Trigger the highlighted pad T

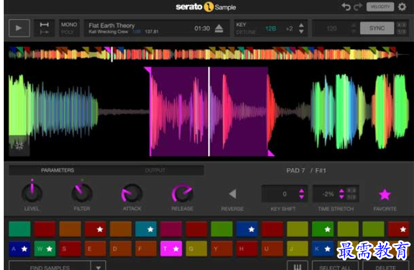[x=171, y=249]
